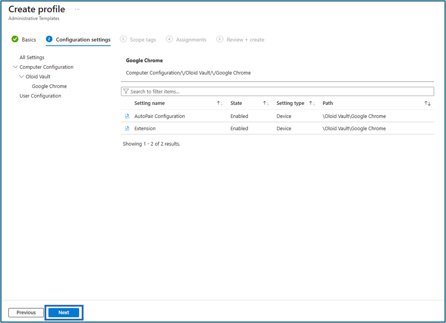Viewport: 446px width, 323px height.
Task: Click the green Basics checkmark icon
Action: click(x=15, y=39)
